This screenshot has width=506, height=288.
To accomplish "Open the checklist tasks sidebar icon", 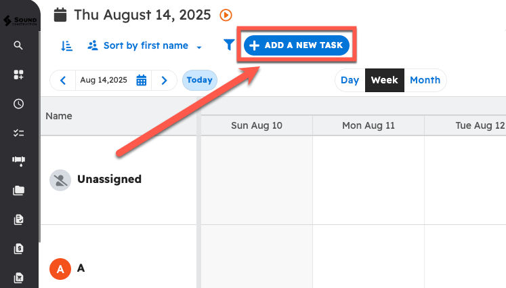I will (18, 133).
